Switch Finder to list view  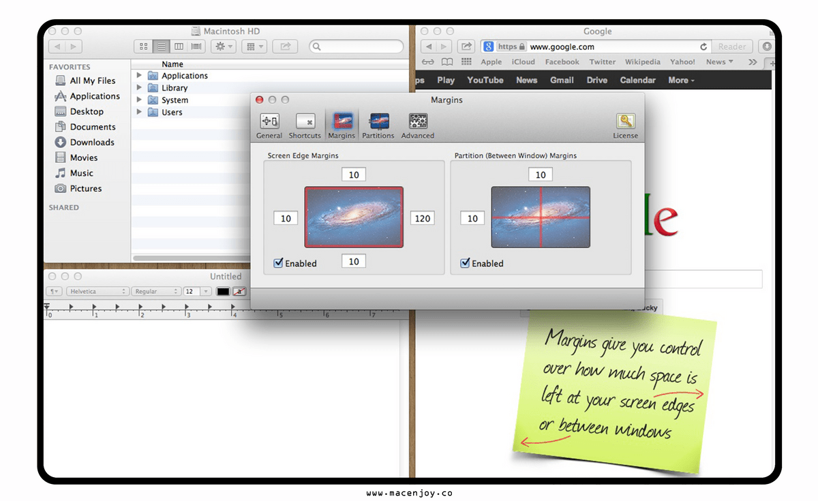[x=162, y=46]
